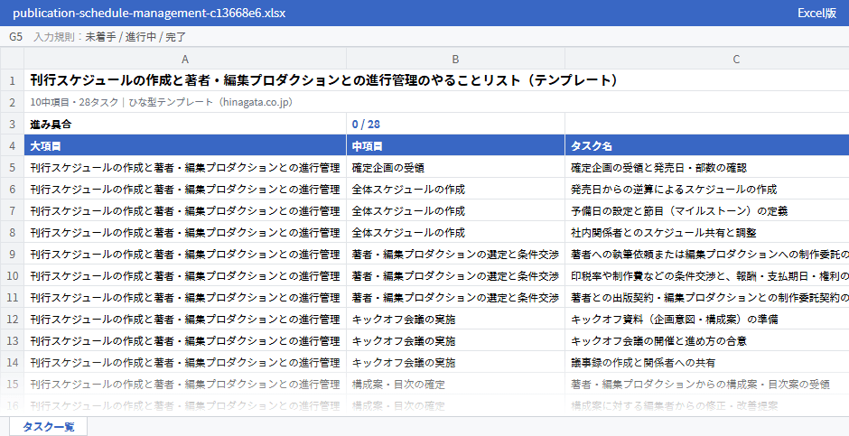
Task: Click the progress value 0 / 28
Action: coord(455,124)
